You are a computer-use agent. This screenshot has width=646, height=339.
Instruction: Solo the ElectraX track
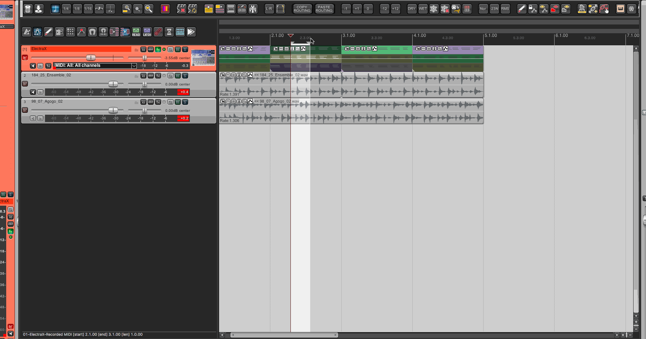tap(185, 49)
